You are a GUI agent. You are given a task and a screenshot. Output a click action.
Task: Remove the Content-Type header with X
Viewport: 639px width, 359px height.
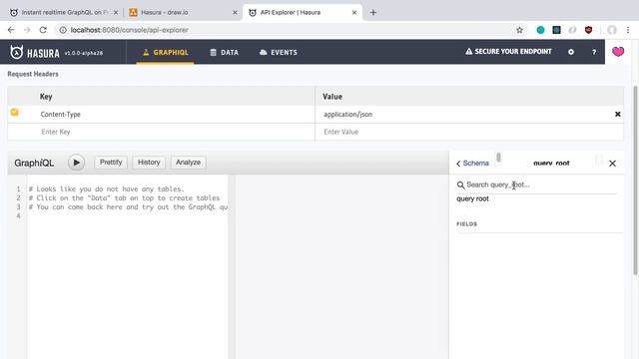click(x=617, y=115)
